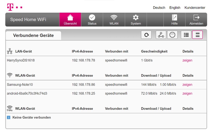Show details for Samsung-Note10
The height and width of the screenshot is (133, 213).
pos(187,85)
